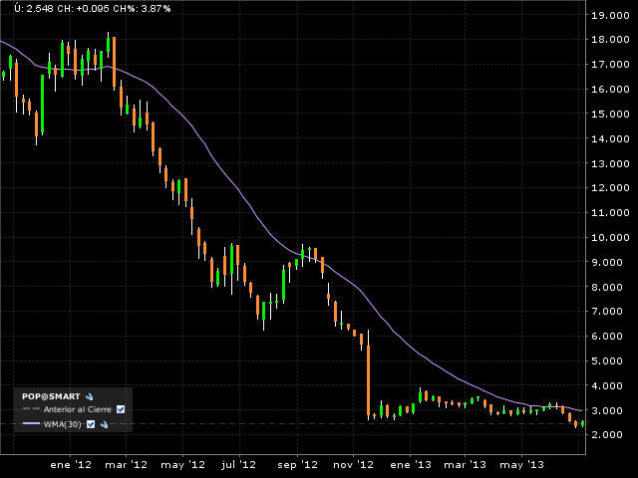Click the may '12 date axis label

pos(182,465)
